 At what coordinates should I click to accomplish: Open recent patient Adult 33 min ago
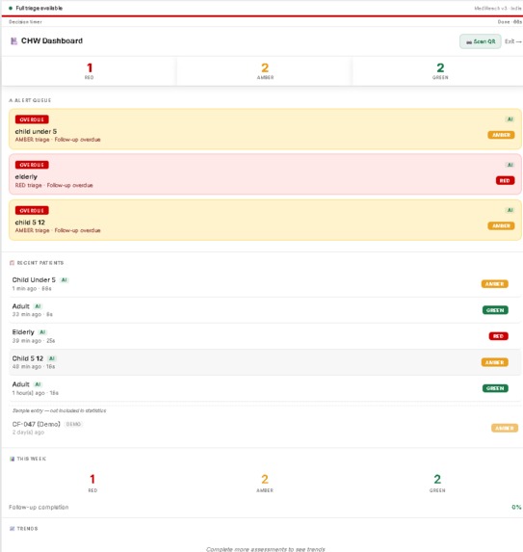pyautogui.click(x=265, y=310)
